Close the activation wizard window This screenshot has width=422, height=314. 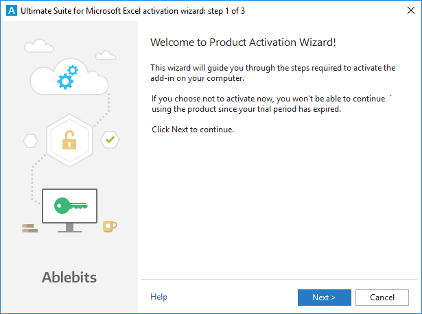tap(411, 10)
